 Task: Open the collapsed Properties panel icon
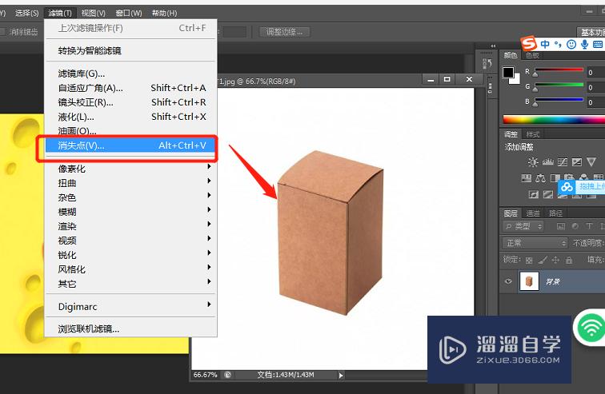coord(490,88)
